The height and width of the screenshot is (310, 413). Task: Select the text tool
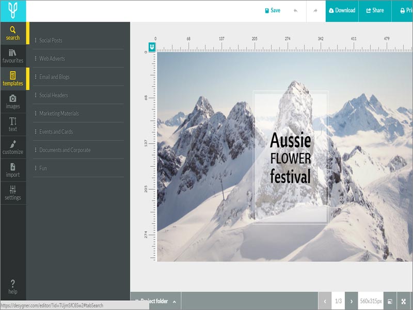pyautogui.click(x=13, y=125)
